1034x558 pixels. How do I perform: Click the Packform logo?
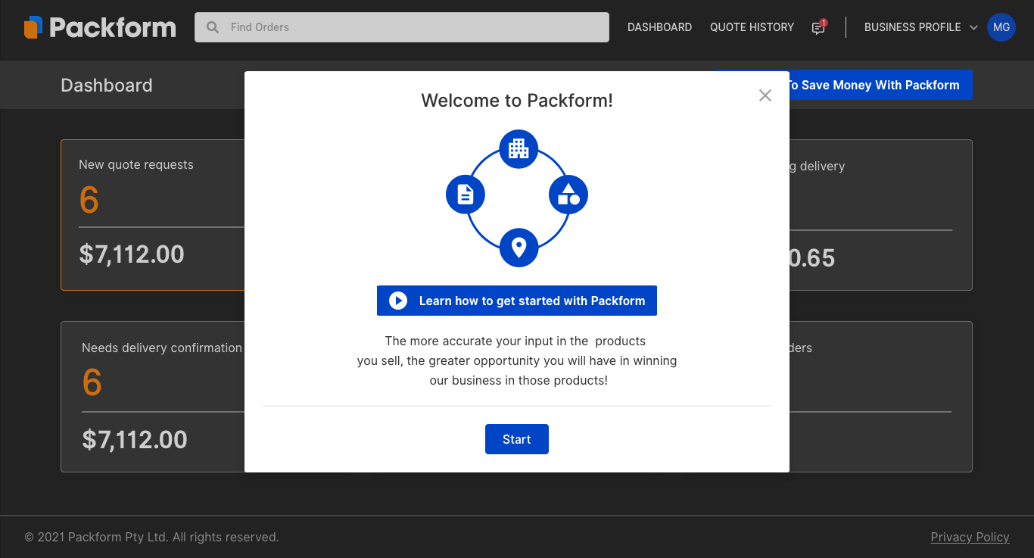[x=100, y=28]
